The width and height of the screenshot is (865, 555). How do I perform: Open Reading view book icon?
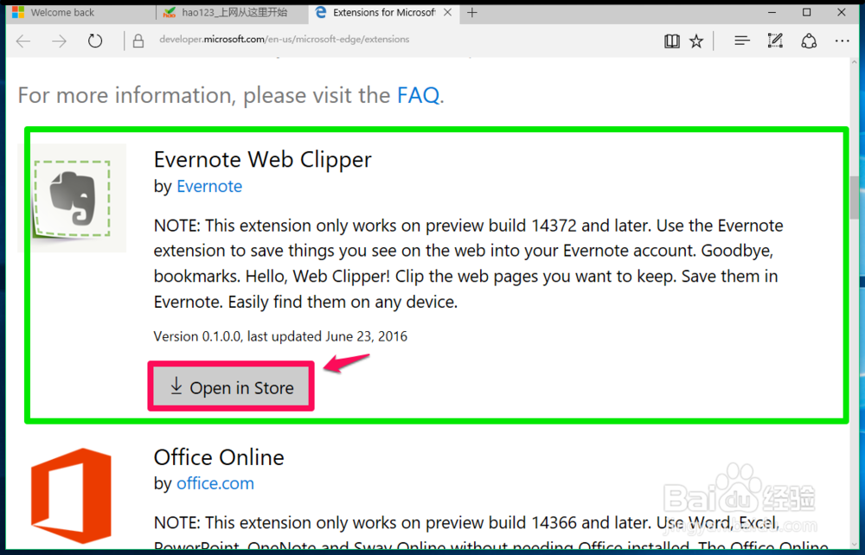672,41
